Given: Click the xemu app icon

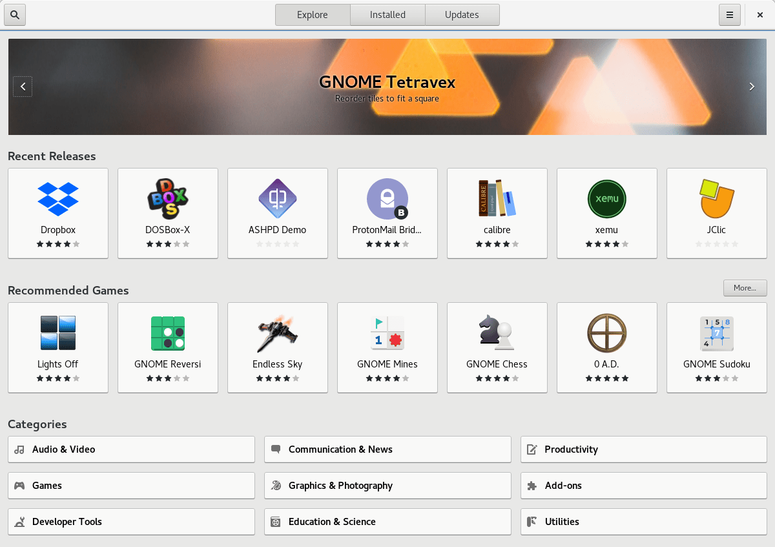Looking at the screenshot, I should coord(606,198).
